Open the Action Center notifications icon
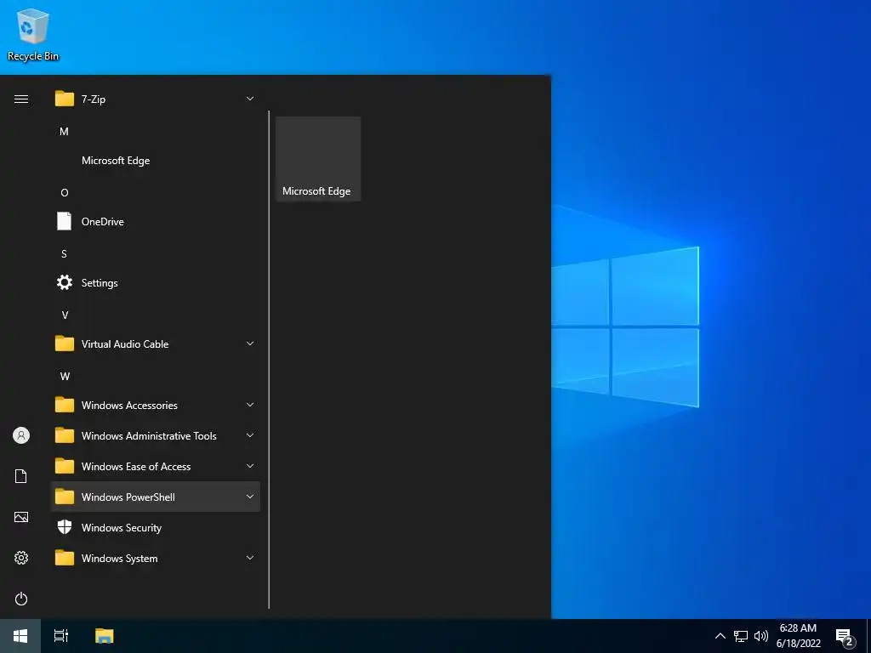 pos(845,637)
